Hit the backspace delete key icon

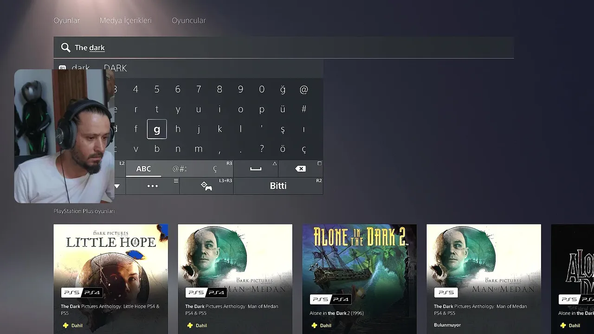(x=300, y=169)
